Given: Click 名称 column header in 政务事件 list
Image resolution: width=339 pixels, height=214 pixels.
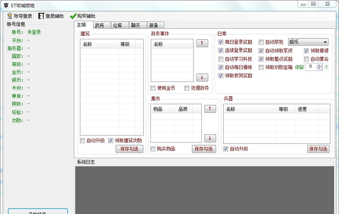Looking at the screenshot, I should pos(172,44).
